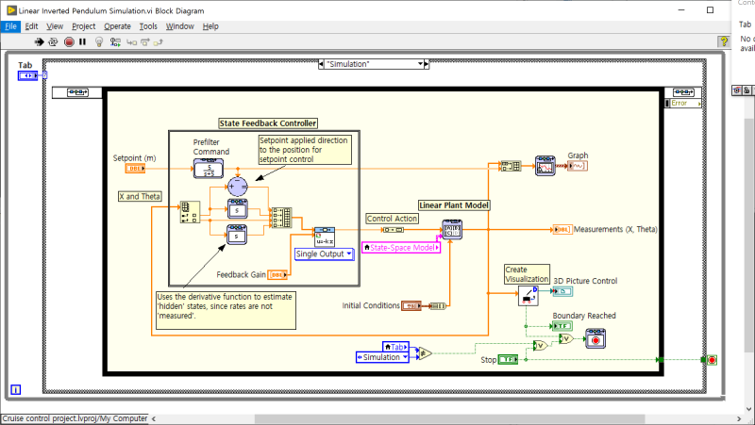Click the State-Space Model local variable
Screen dimensions: 755x425
401,248
